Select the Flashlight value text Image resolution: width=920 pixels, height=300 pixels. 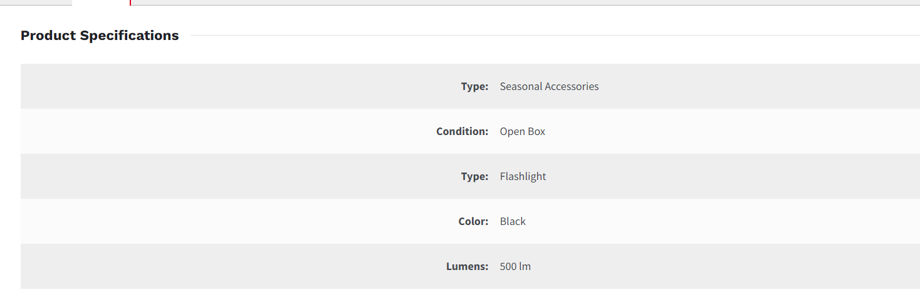tap(523, 176)
